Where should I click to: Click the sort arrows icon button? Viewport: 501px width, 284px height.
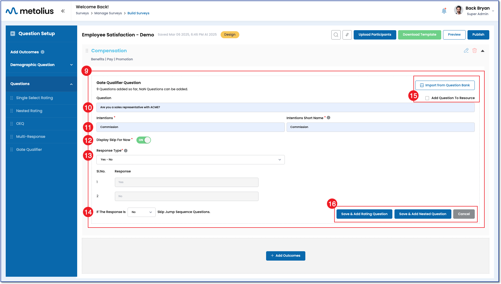coord(347,35)
